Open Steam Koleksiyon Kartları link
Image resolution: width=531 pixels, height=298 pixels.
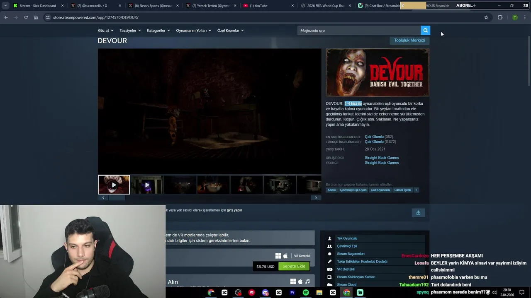[x=356, y=277]
